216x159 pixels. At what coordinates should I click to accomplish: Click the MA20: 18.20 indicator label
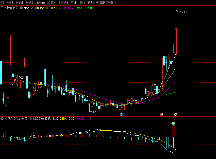click(67, 8)
